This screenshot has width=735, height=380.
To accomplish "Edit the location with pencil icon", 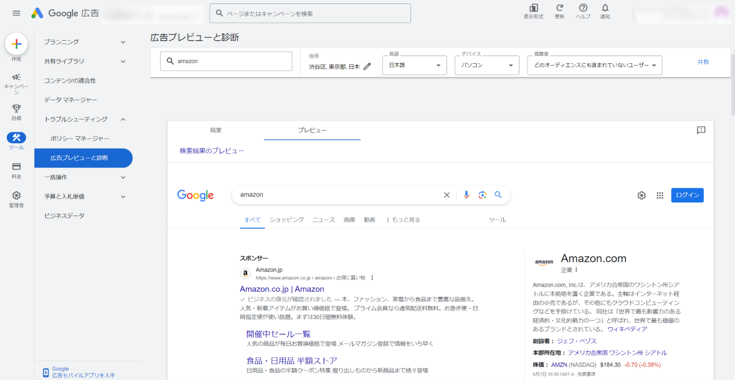I will (367, 66).
